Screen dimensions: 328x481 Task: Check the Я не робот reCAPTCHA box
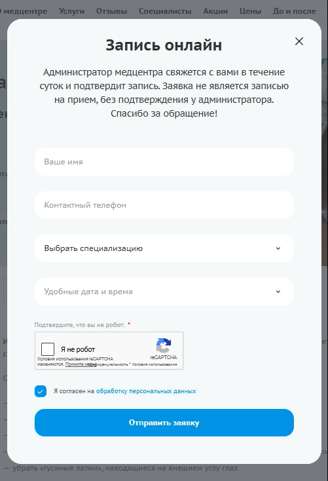(48, 349)
